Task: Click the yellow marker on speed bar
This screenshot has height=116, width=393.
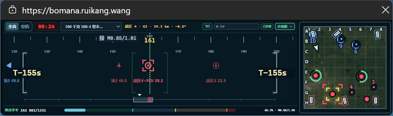Action: point(175,110)
